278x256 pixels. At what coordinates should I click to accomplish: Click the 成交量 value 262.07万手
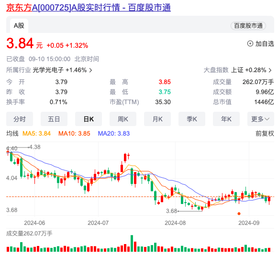pos(258,82)
